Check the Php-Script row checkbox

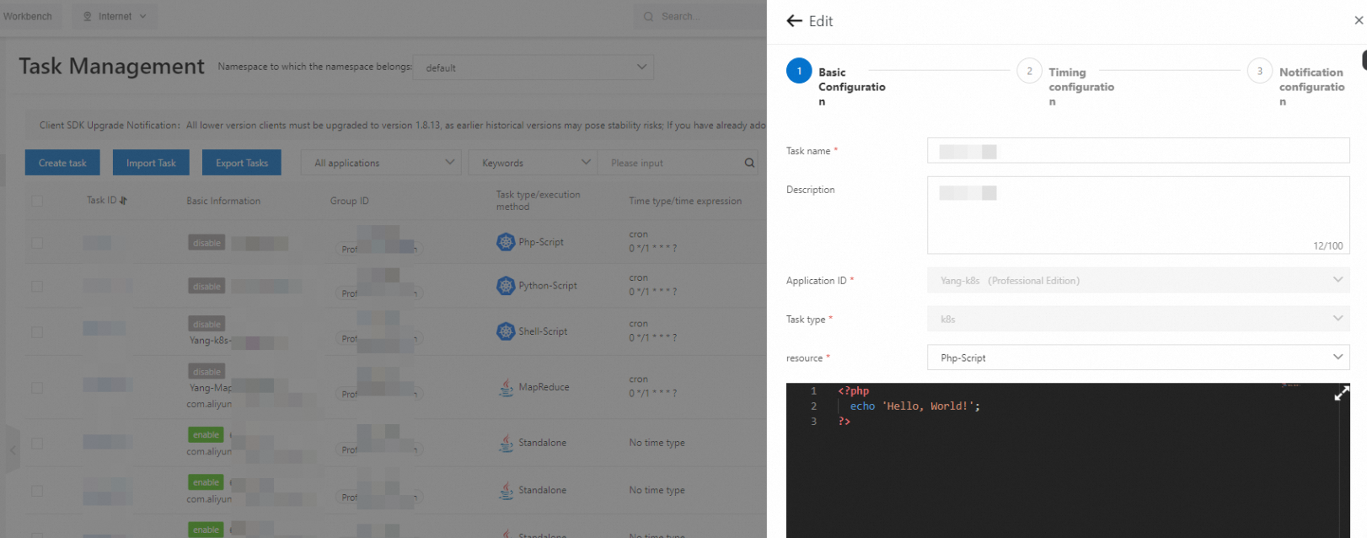click(37, 243)
